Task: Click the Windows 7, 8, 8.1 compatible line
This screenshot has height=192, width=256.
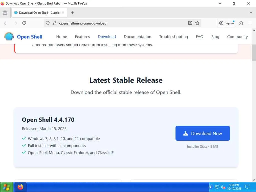Action: [64, 138]
